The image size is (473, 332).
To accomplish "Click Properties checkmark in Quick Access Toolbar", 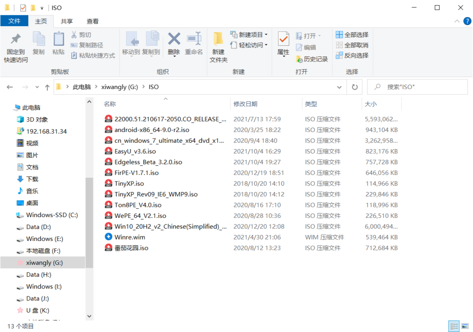I will pos(23,7).
